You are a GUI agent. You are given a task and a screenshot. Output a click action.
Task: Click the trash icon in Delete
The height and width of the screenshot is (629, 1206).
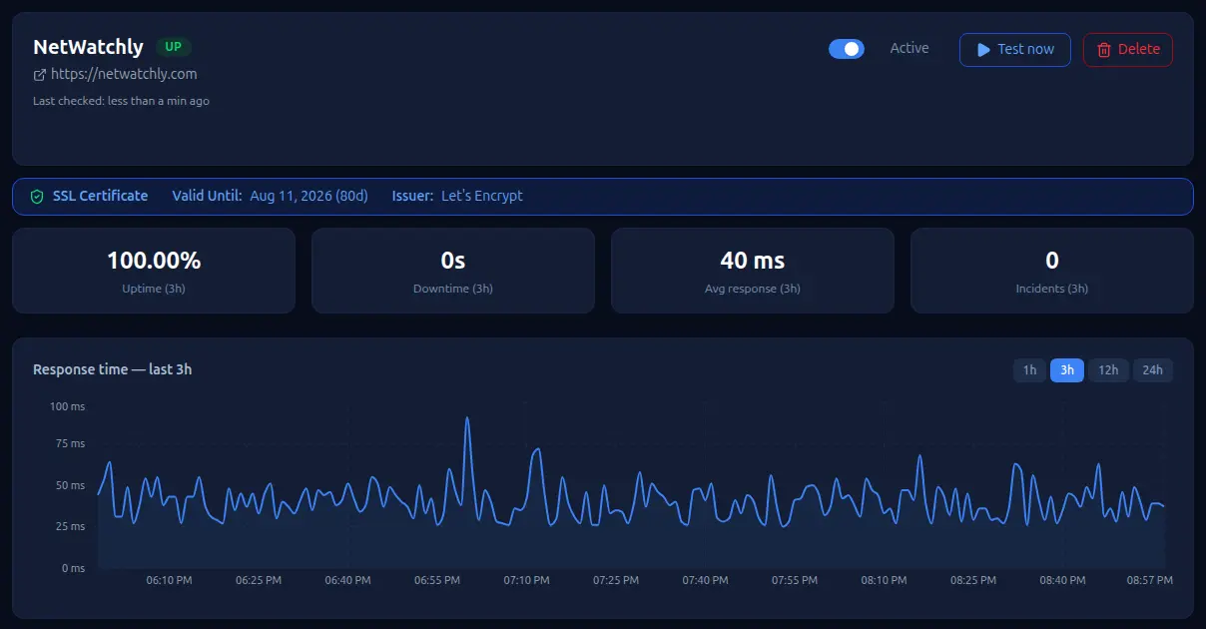pos(1103,49)
